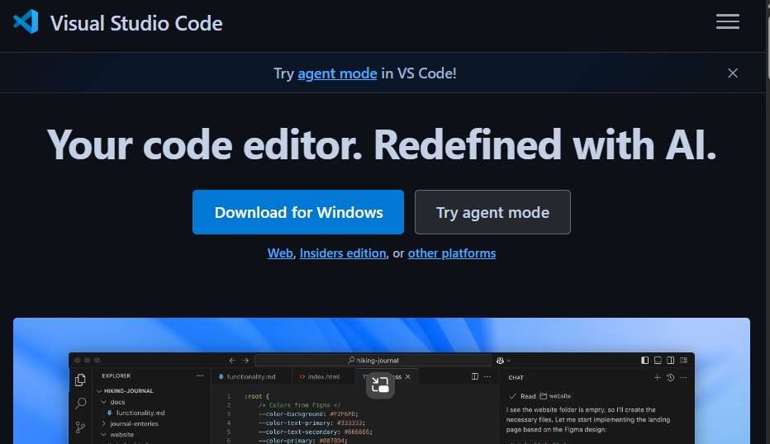Screen dimensions: 770x444
Task: Click the hiking-journal command search box
Action: click(x=373, y=360)
